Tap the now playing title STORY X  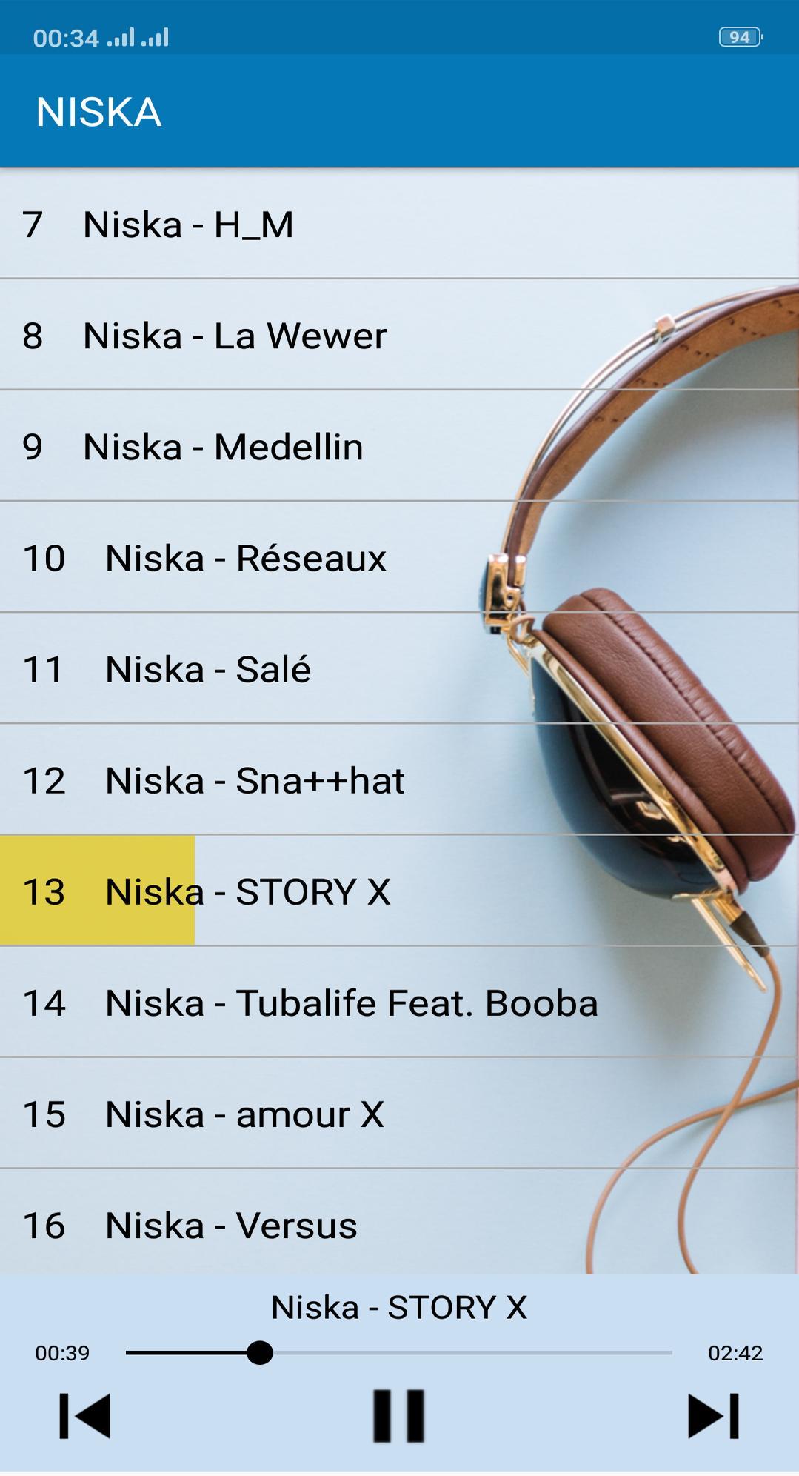pyautogui.click(x=399, y=1307)
